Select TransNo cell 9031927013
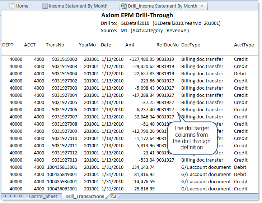The width and height of the screenshot is (262, 203). [x=65, y=160]
